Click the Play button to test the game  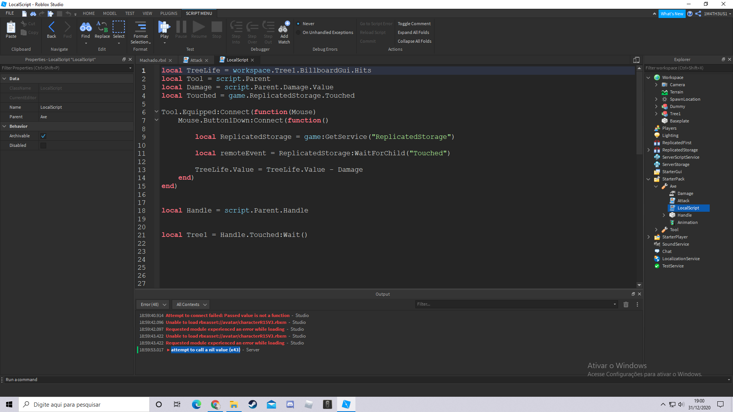click(164, 29)
